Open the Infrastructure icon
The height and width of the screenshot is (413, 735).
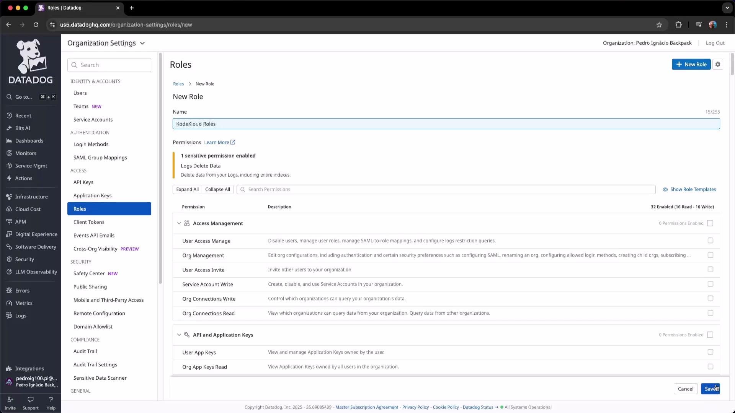point(9,197)
